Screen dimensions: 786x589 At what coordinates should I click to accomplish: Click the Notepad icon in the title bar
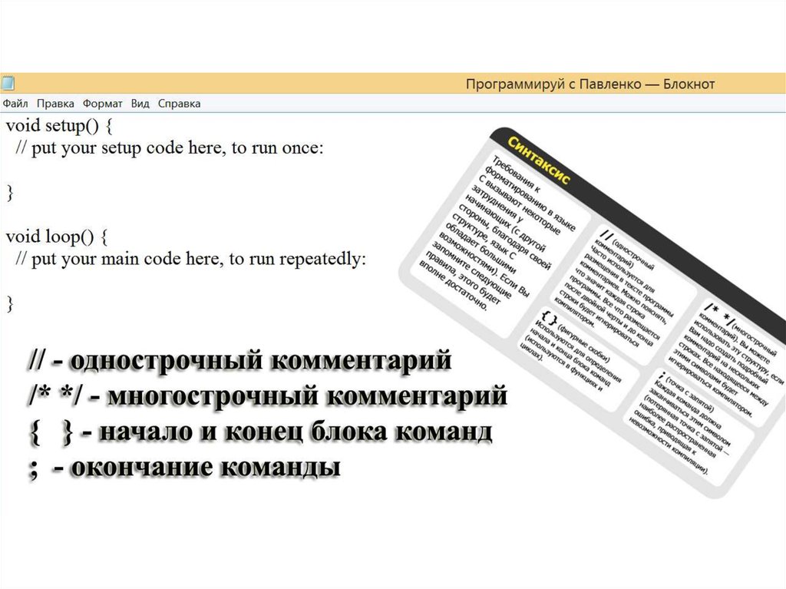pyautogui.click(x=8, y=83)
